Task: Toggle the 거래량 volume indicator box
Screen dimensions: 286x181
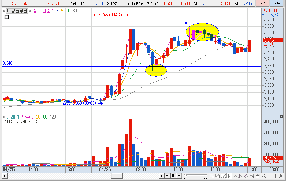Action: point(4,117)
